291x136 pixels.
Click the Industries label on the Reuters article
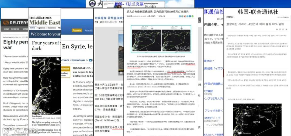7,37
